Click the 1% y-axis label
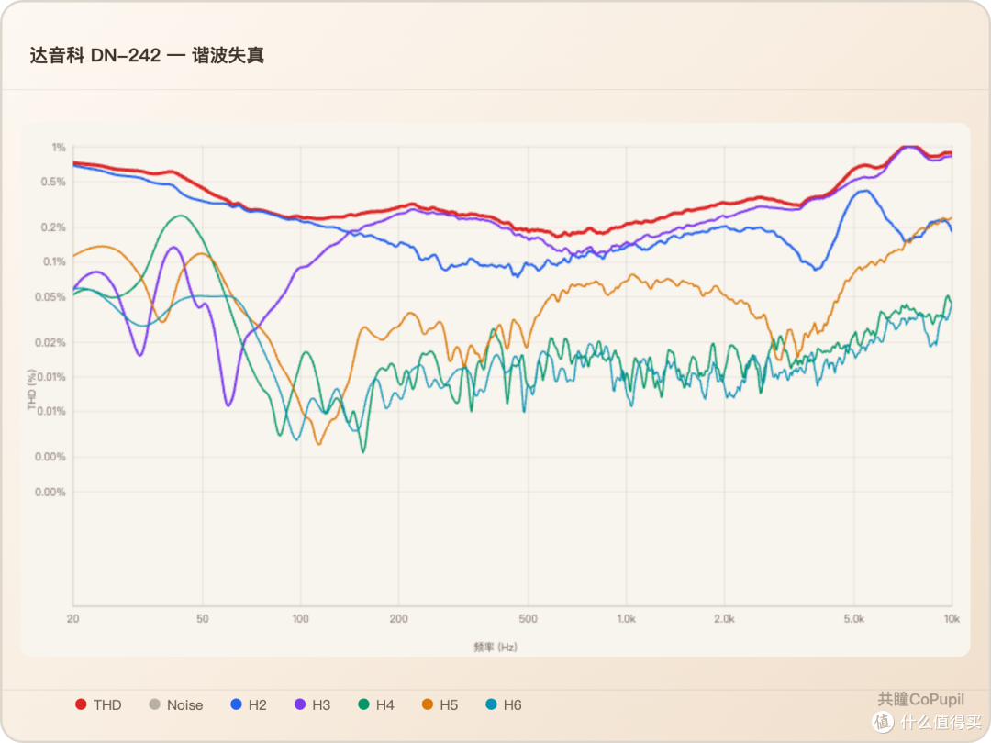This screenshot has width=991, height=743. (x=59, y=147)
